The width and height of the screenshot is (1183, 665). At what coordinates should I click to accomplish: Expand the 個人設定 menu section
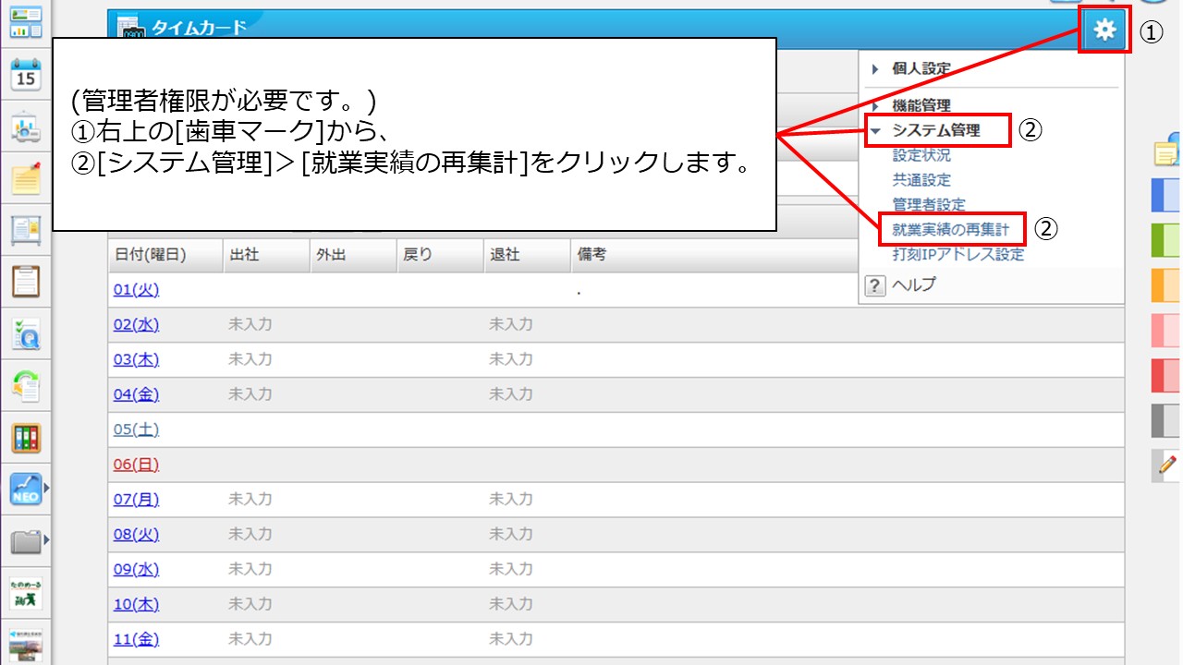(921, 68)
